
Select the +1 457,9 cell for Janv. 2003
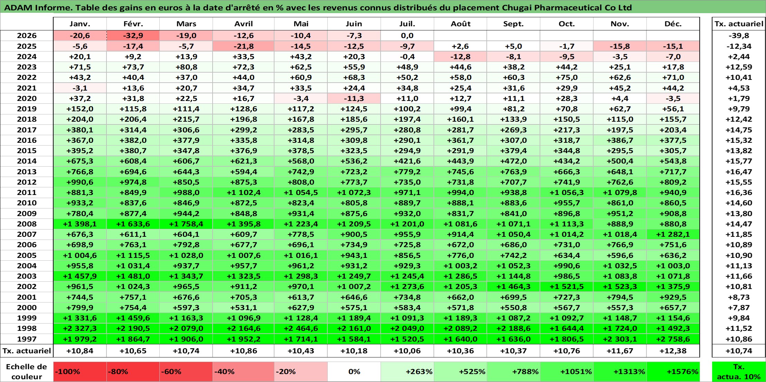coord(80,276)
